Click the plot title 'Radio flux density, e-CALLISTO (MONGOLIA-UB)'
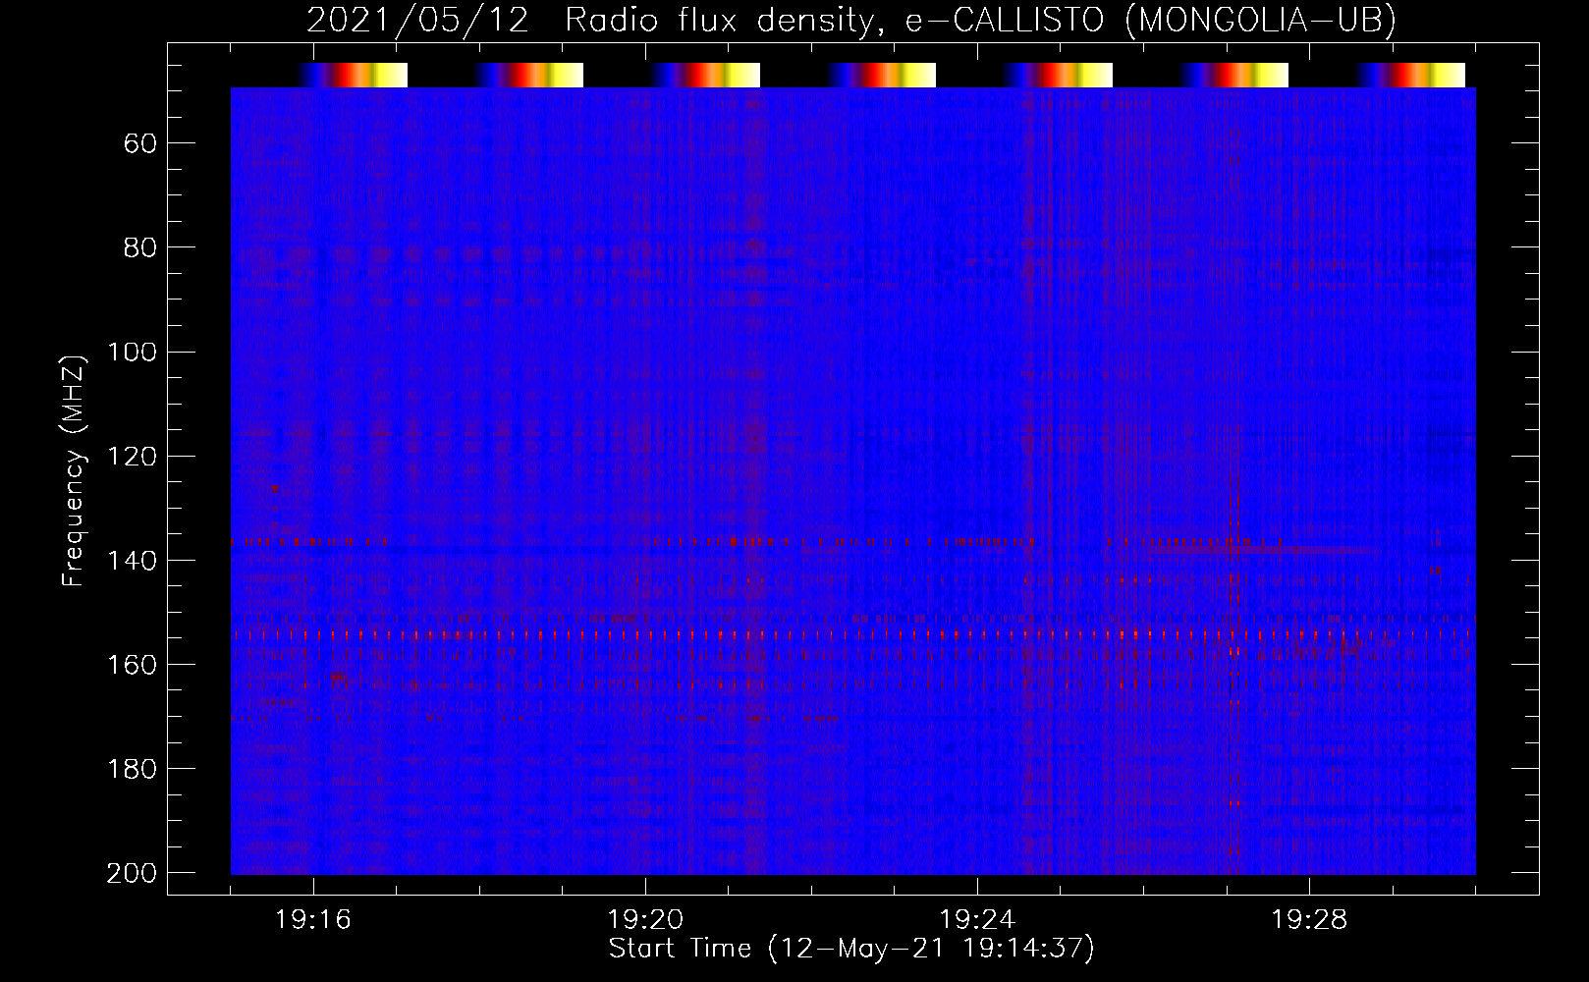Screen dimensions: 1589x982 coord(980,20)
